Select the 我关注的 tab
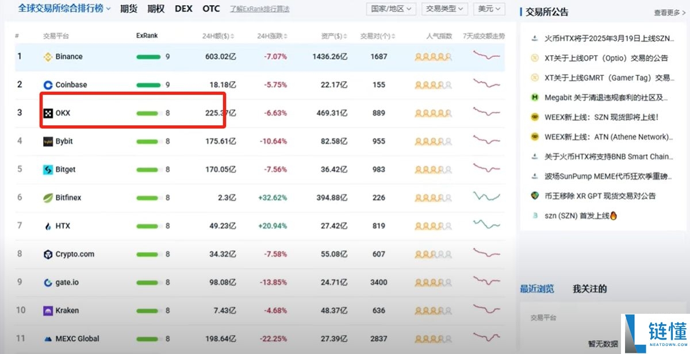The height and width of the screenshot is (354, 690). [x=589, y=288]
